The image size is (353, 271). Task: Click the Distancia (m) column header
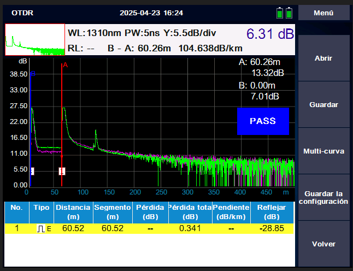pos(73,212)
